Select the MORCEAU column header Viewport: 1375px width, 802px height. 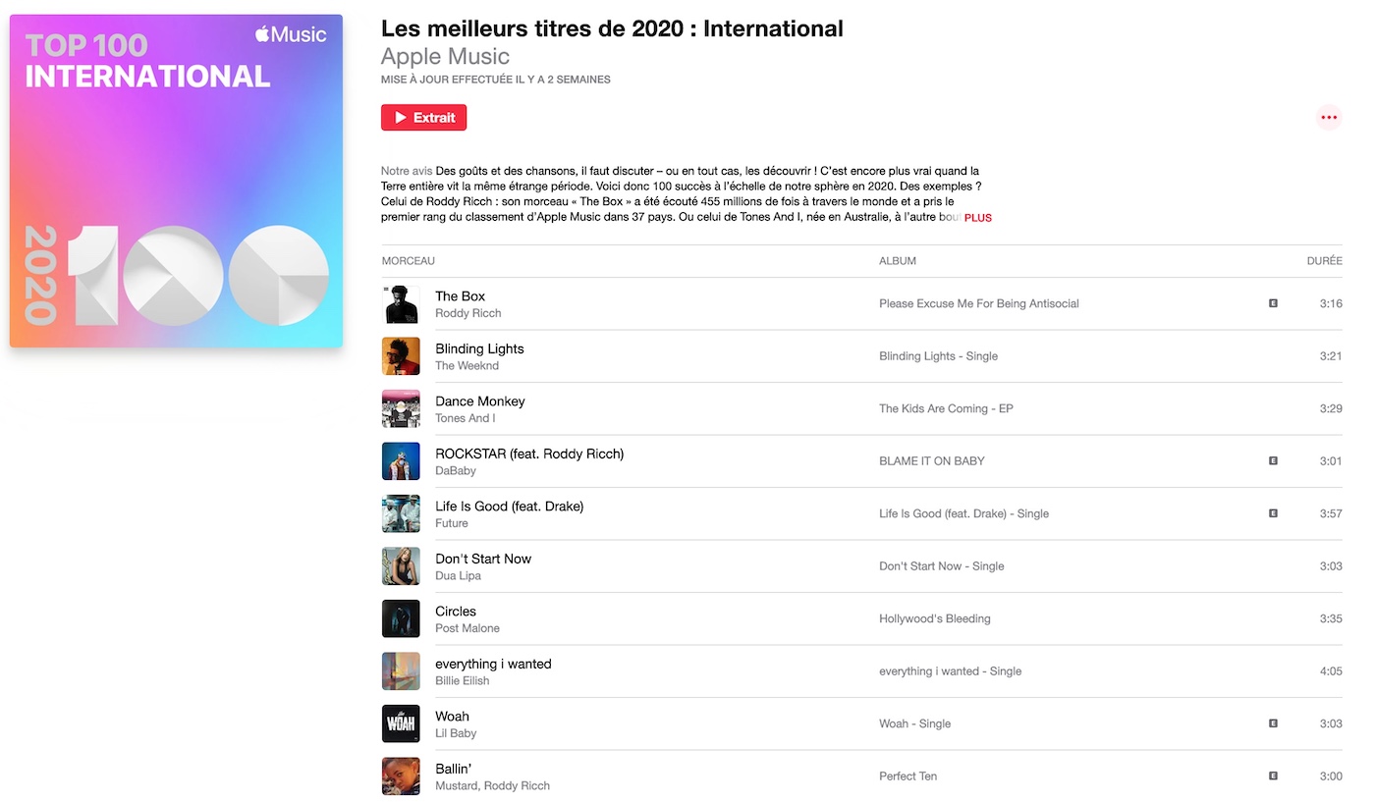[x=408, y=260]
